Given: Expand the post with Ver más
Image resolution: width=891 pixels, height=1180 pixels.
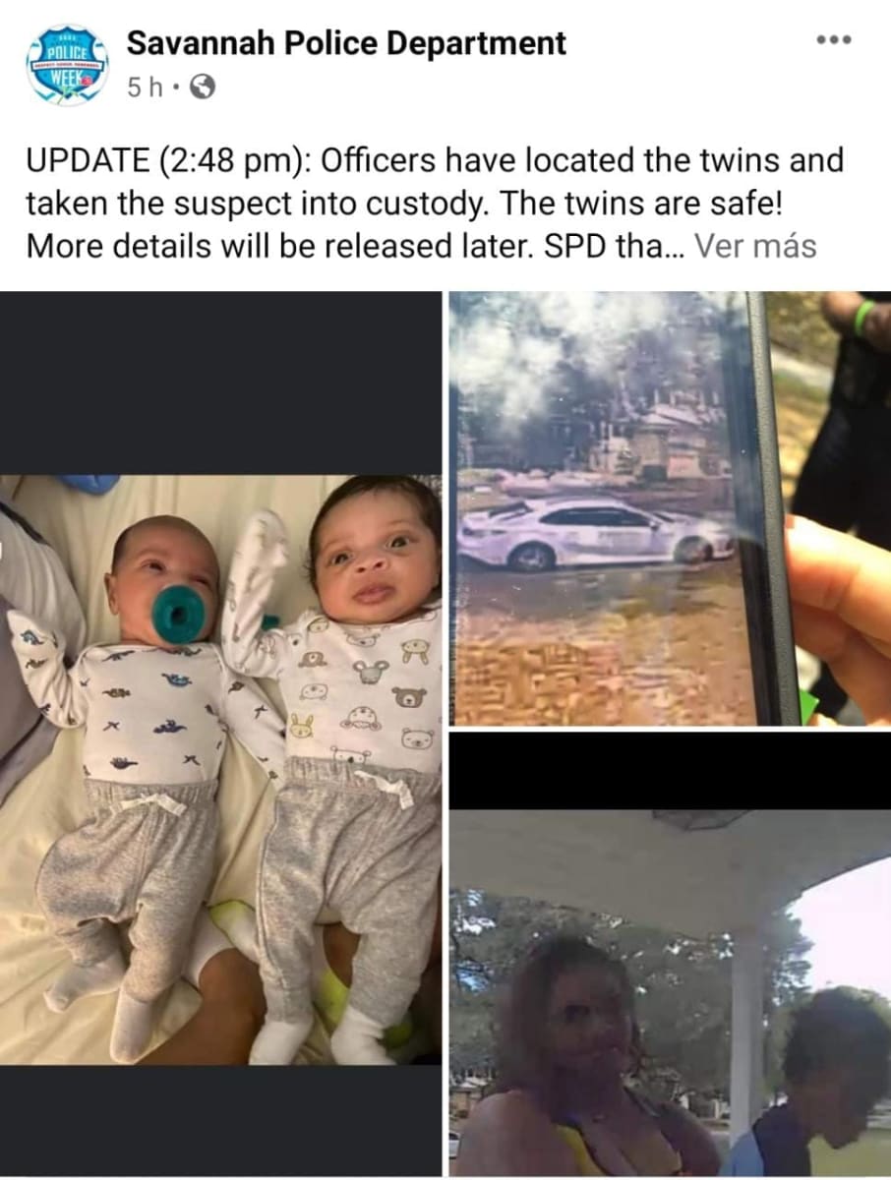Looking at the screenshot, I should point(755,246).
